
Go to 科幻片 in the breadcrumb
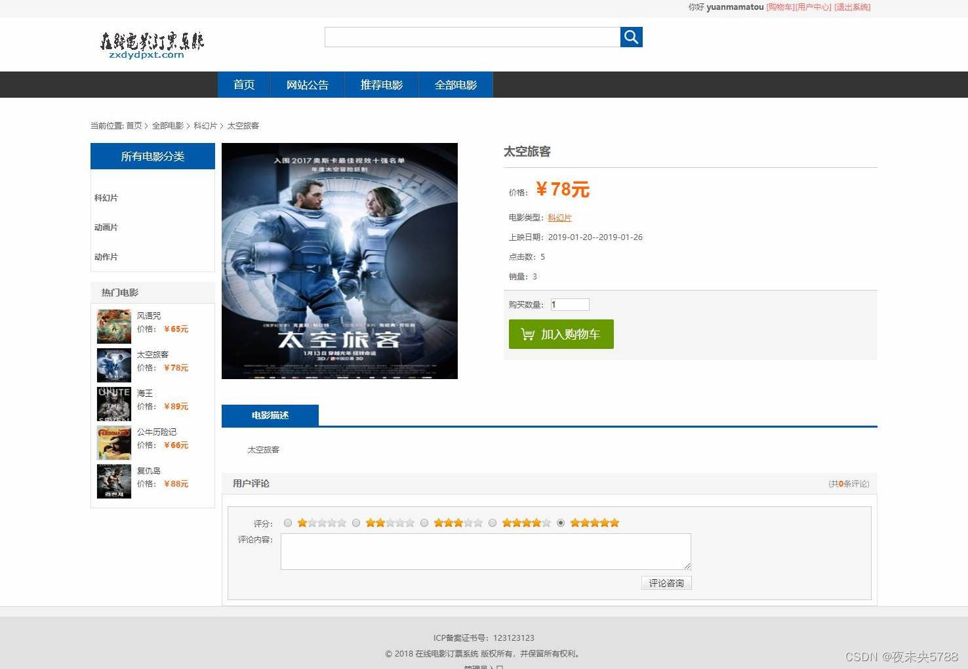(205, 125)
